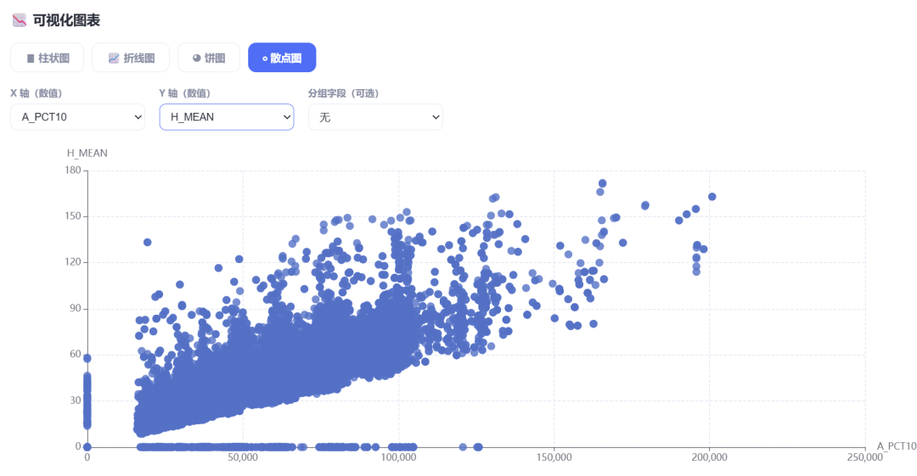The width and height of the screenshot is (917, 476).
Task: Select the 饼图 pie chart view
Action: [209, 58]
